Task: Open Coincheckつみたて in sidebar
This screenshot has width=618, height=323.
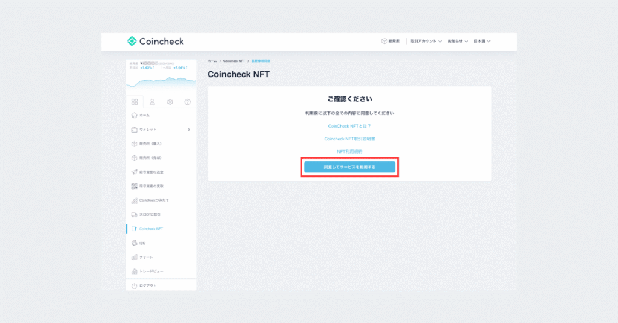Action: point(161,200)
